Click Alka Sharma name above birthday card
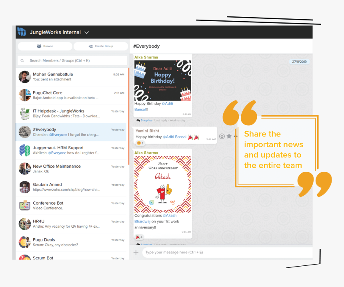Viewport: 344px width, 287px height. (146, 57)
